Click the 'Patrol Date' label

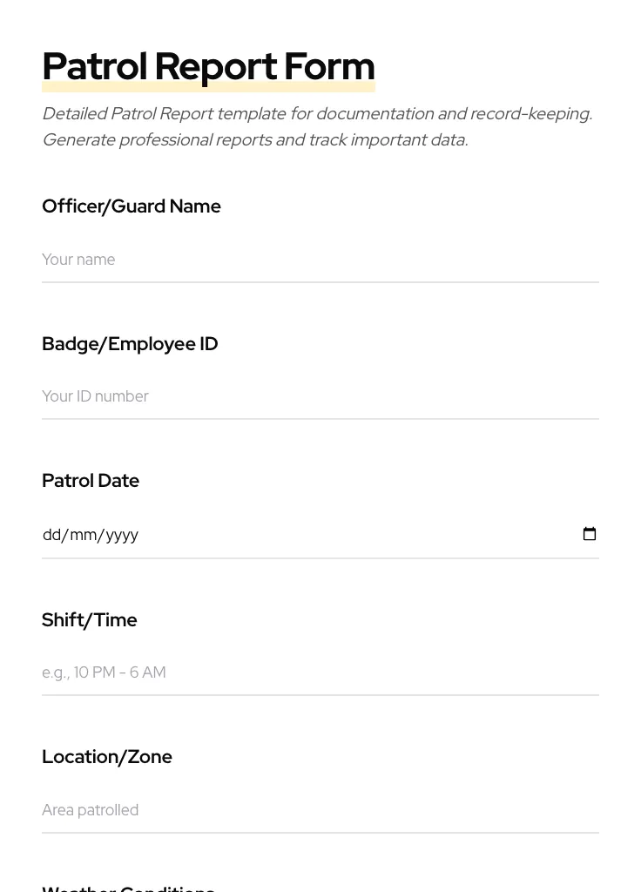91,481
